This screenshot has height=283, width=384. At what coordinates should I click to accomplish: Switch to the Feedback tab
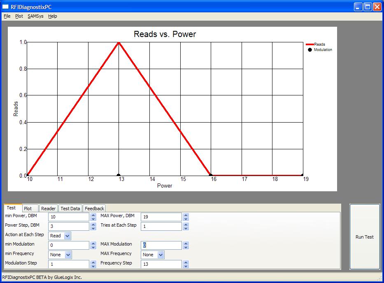94,208
